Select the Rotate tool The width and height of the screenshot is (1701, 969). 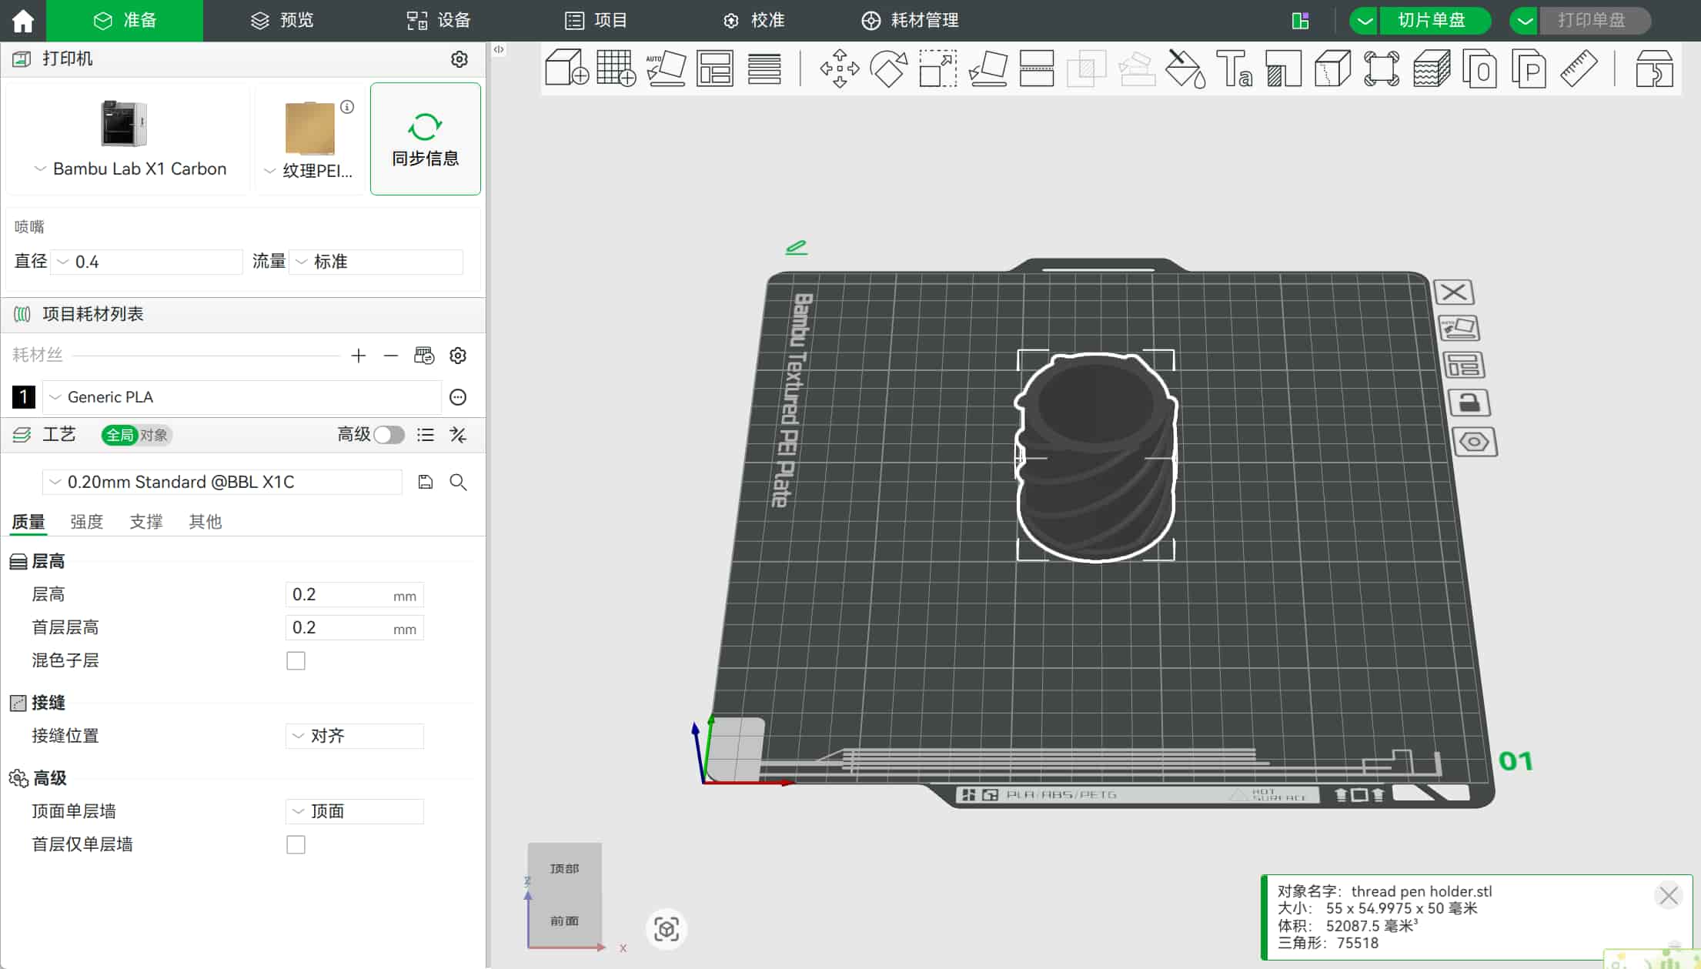888,68
